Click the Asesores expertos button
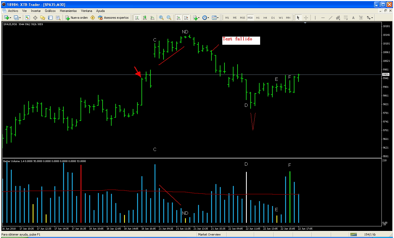This screenshot has height=238, width=394. point(113,18)
